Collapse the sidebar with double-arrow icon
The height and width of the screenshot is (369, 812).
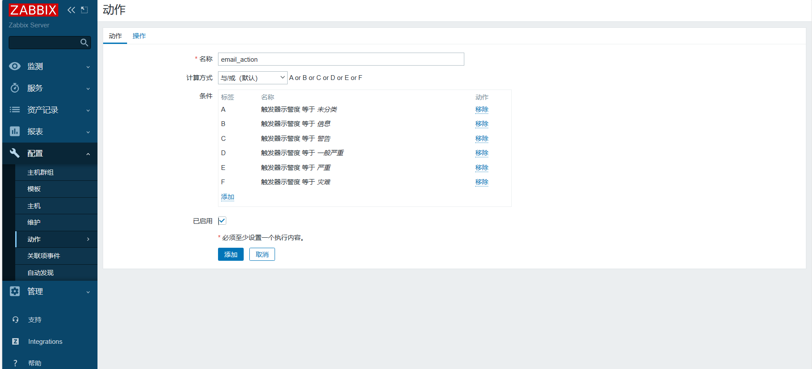click(x=71, y=10)
